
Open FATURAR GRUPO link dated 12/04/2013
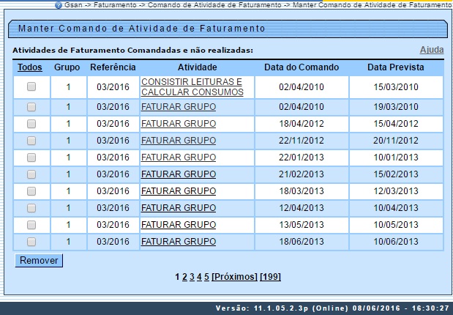179,208
